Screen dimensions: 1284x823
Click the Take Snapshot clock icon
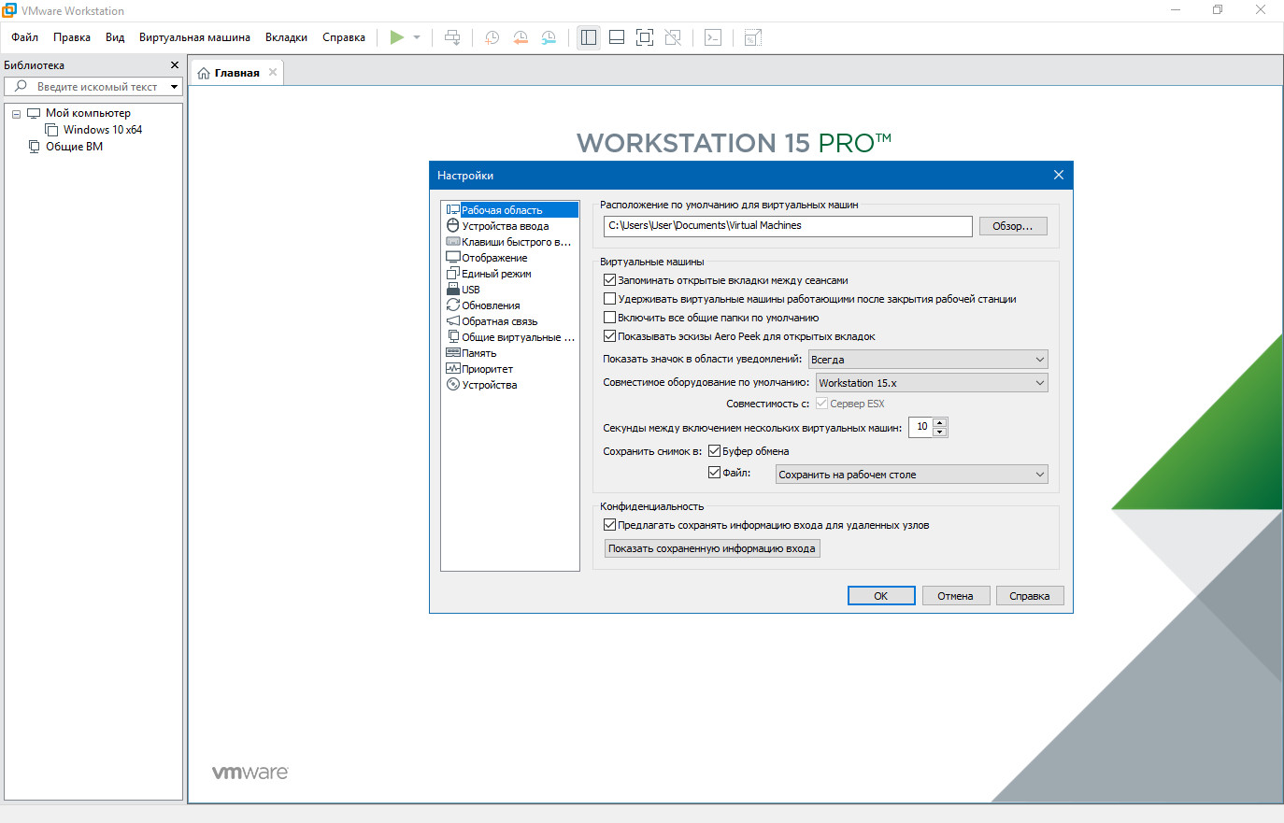point(492,37)
